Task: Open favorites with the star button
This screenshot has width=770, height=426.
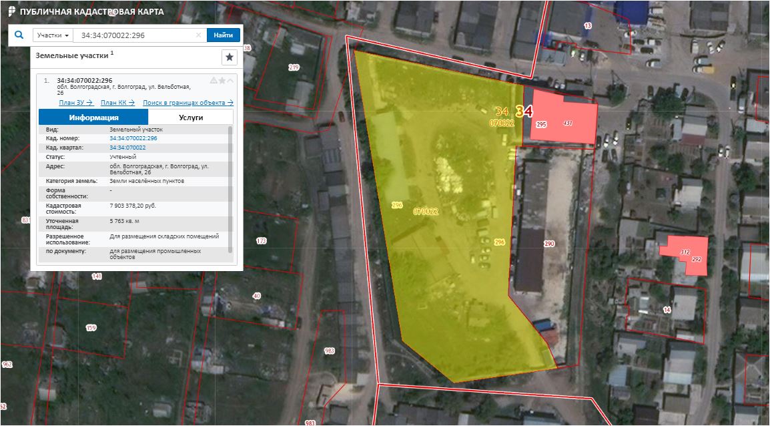Action: pyautogui.click(x=229, y=57)
